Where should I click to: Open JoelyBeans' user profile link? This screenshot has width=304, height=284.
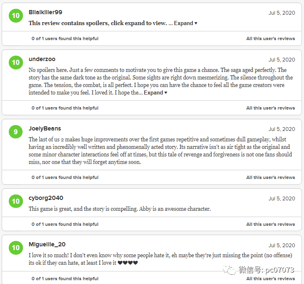tap(45, 129)
